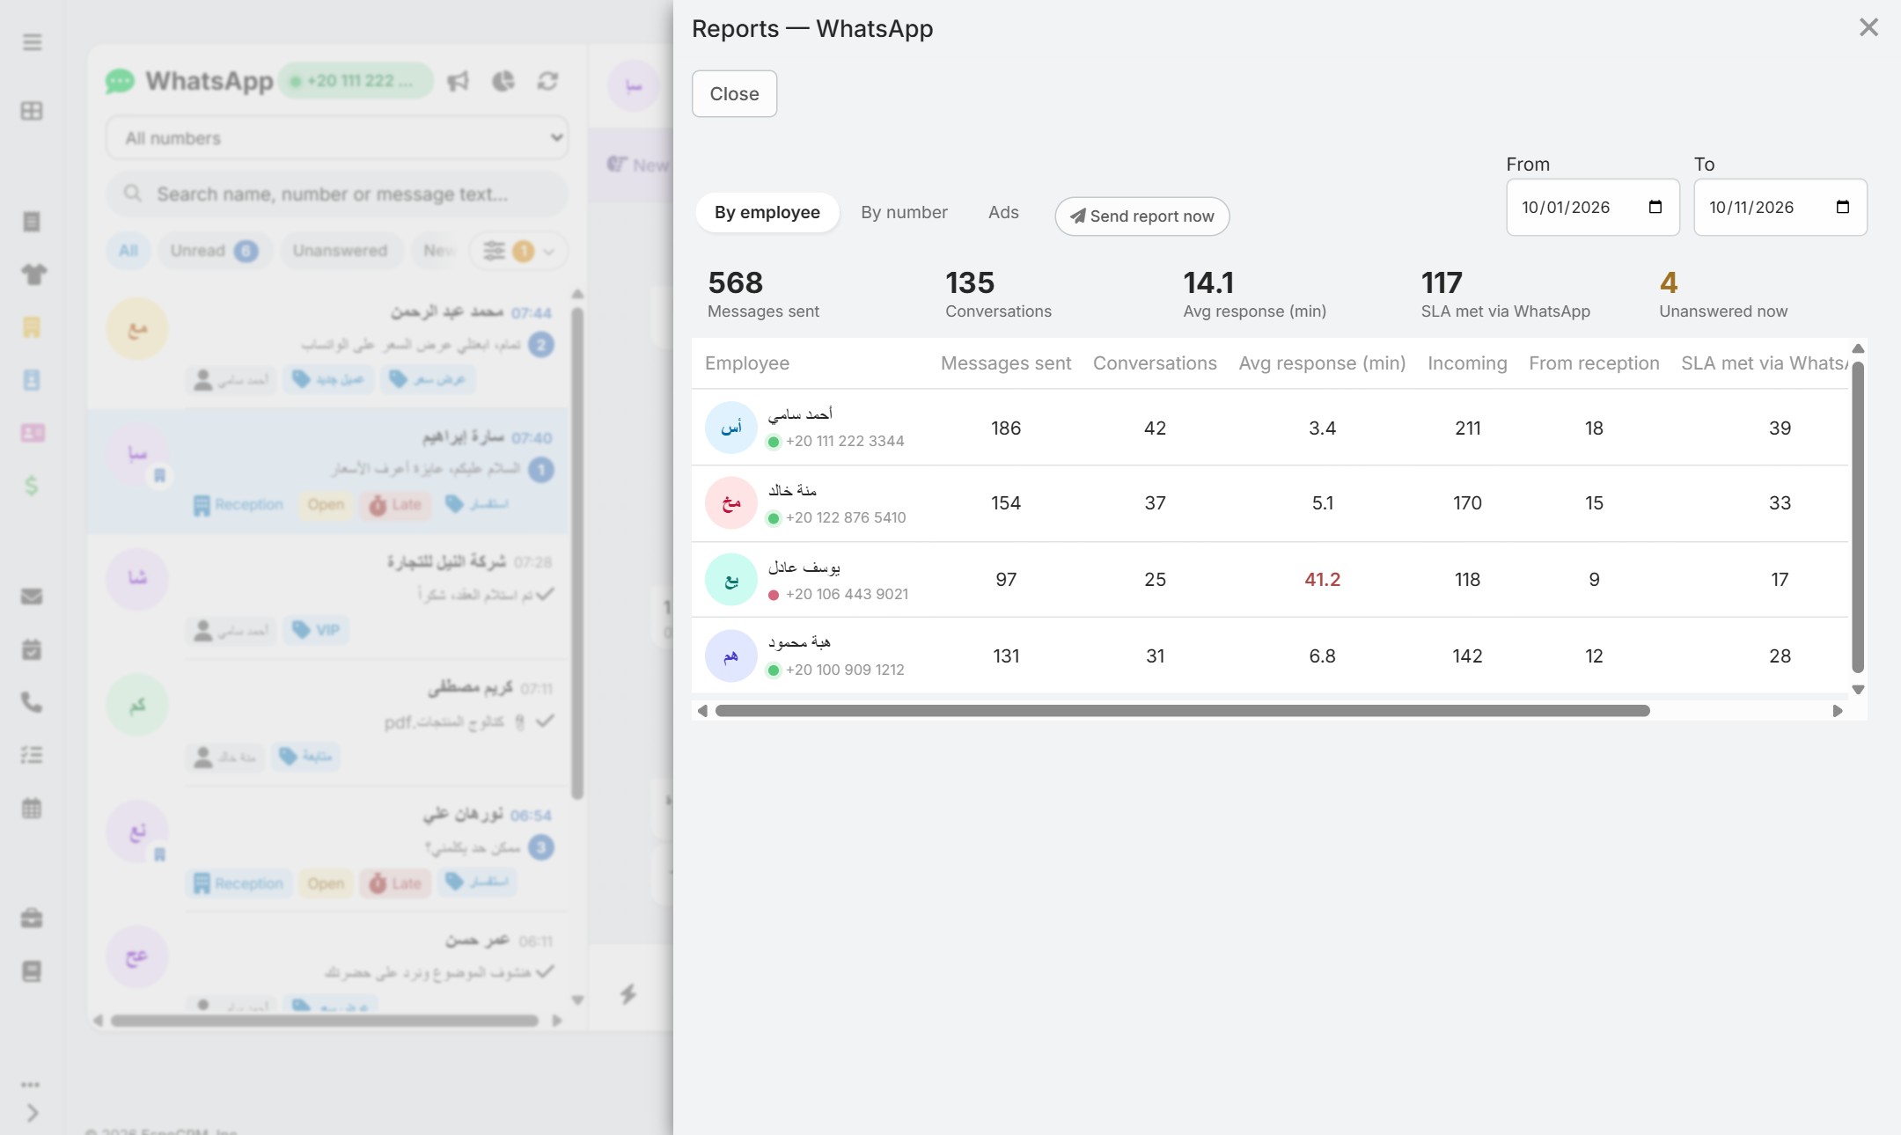
Task: Click the avatar of أحمد سامي
Action: (730, 428)
